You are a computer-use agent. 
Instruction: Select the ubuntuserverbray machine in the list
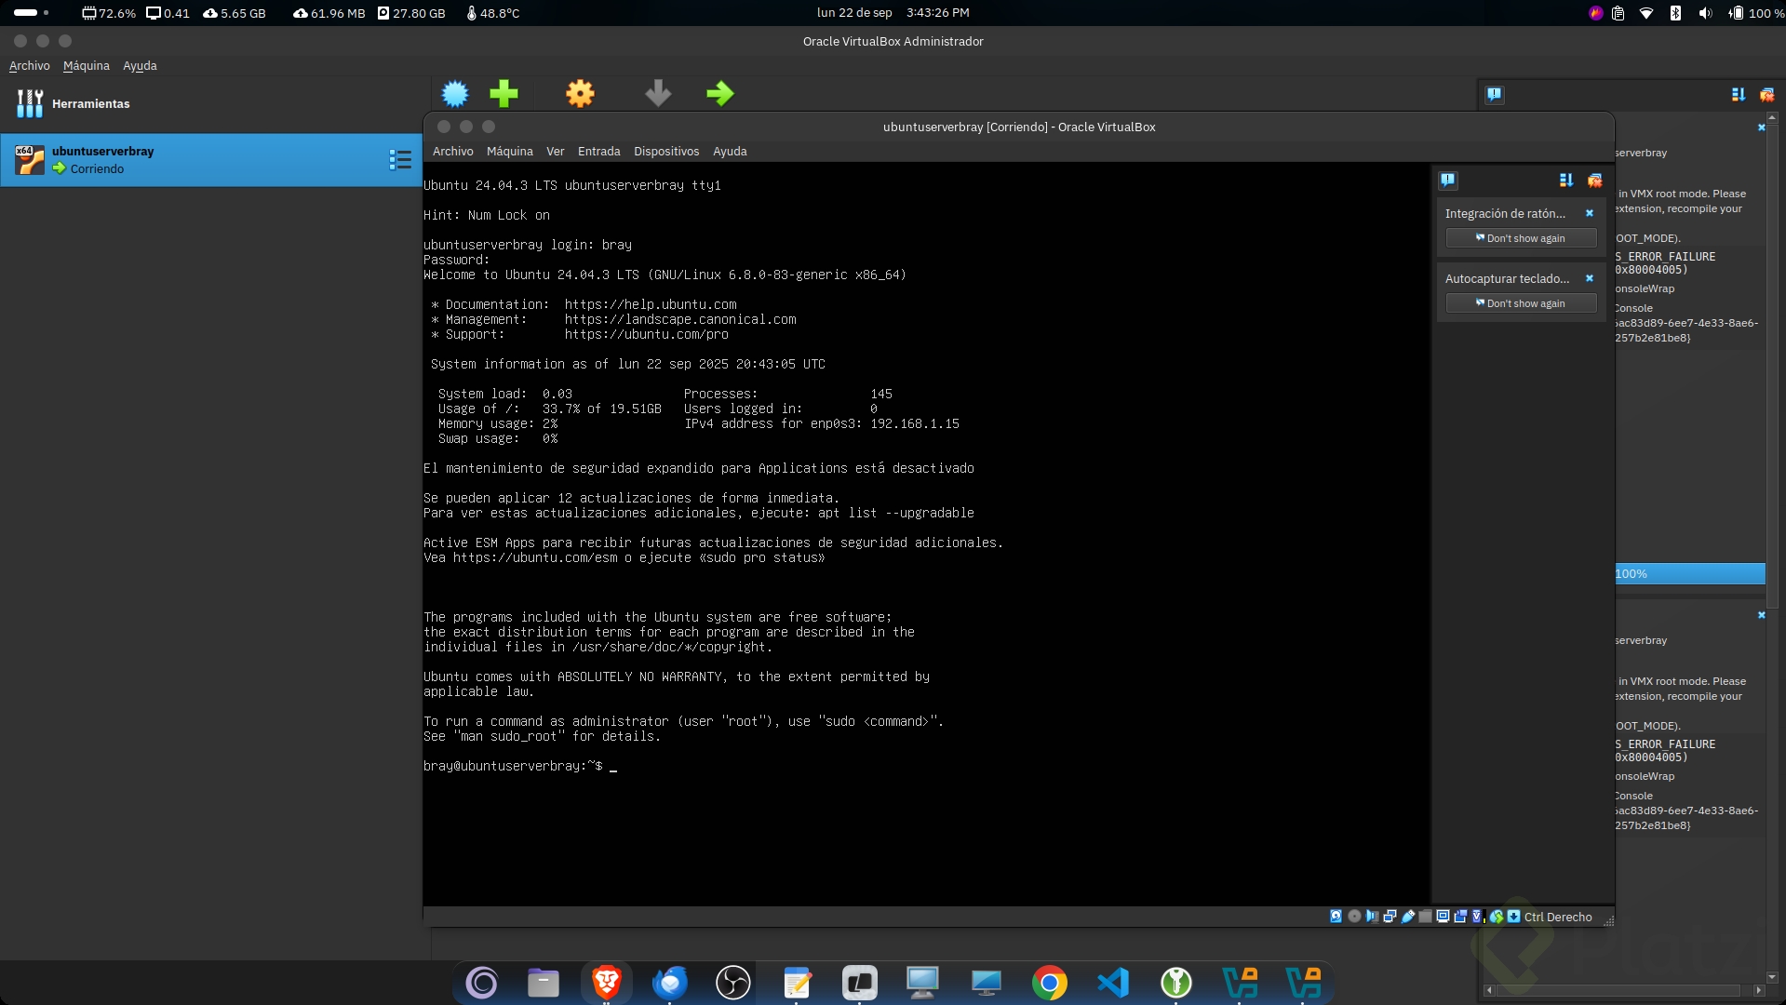pos(211,160)
